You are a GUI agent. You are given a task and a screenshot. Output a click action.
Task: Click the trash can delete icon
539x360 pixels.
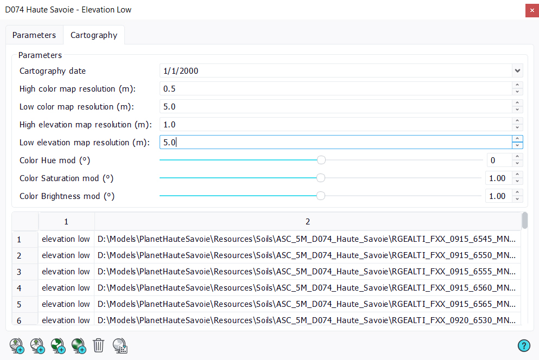coord(98,345)
